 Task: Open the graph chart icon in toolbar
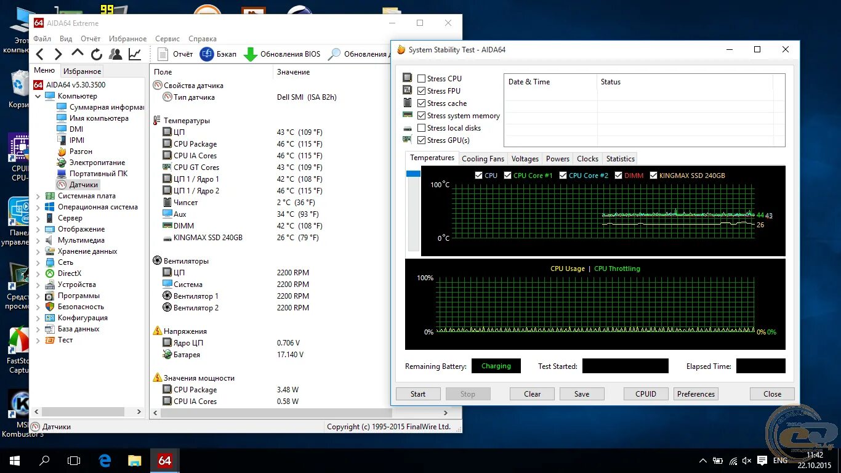coord(135,54)
